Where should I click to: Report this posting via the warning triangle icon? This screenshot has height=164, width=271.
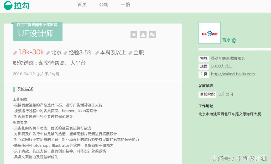tap(143, 34)
